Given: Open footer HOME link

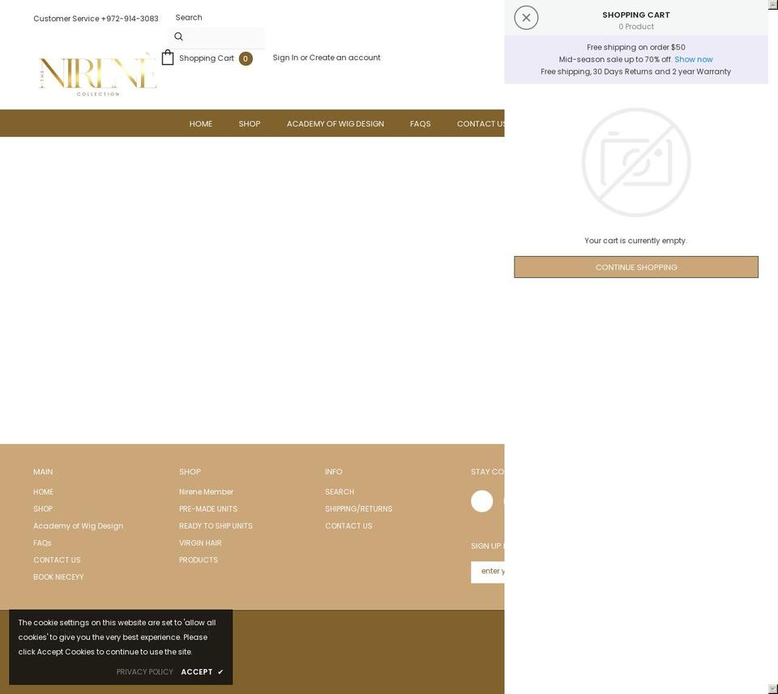Looking at the screenshot, I should tap(44, 492).
